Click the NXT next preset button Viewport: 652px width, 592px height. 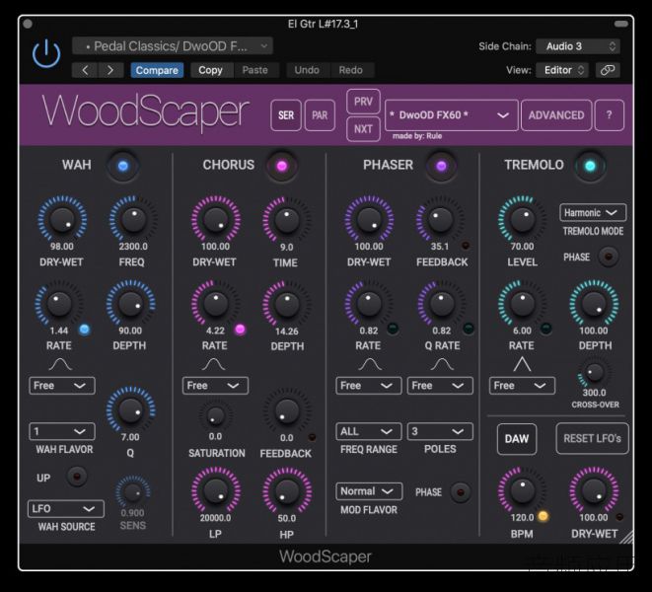click(x=363, y=129)
